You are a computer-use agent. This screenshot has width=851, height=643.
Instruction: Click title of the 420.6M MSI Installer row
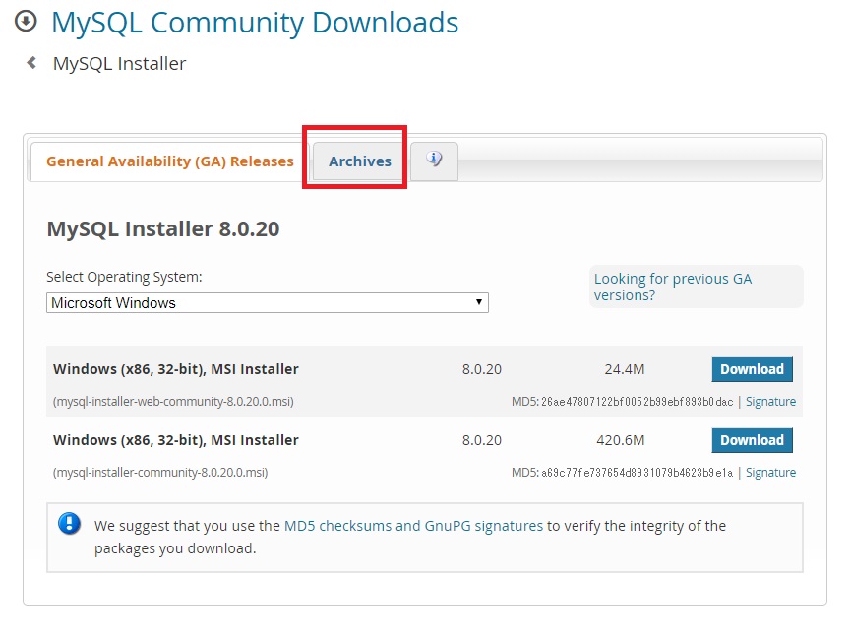pyautogui.click(x=176, y=440)
